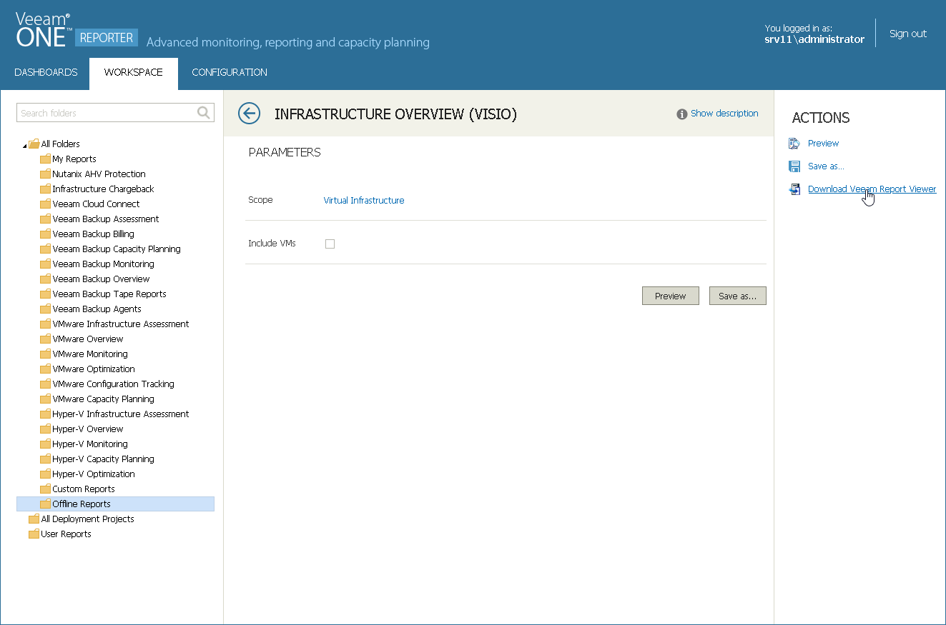Click the Veeam Cloud Connect folder icon
Image resolution: width=946 pixels, height=625 pixels.
point(45,204)
